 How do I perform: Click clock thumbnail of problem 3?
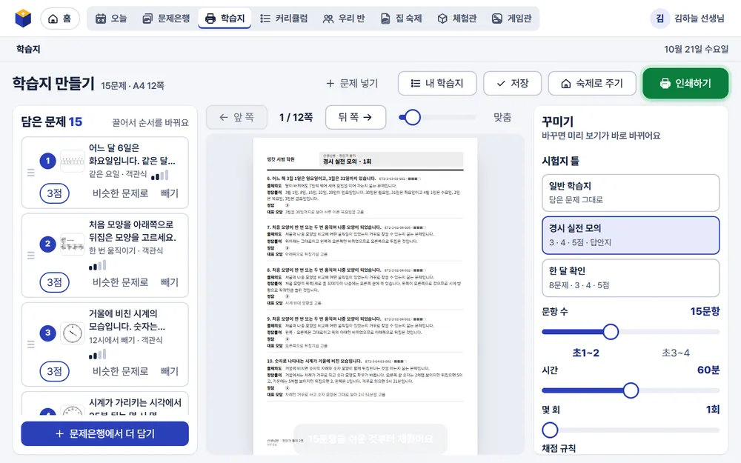click(73, 333)
